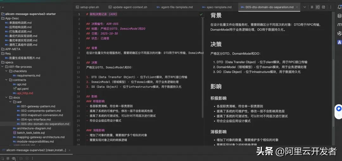
Task: Click the camera icon in the run toolbar
Action: point(21,158)
